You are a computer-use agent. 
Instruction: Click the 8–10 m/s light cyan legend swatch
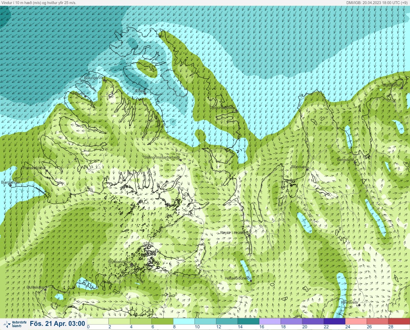point(184,321)
